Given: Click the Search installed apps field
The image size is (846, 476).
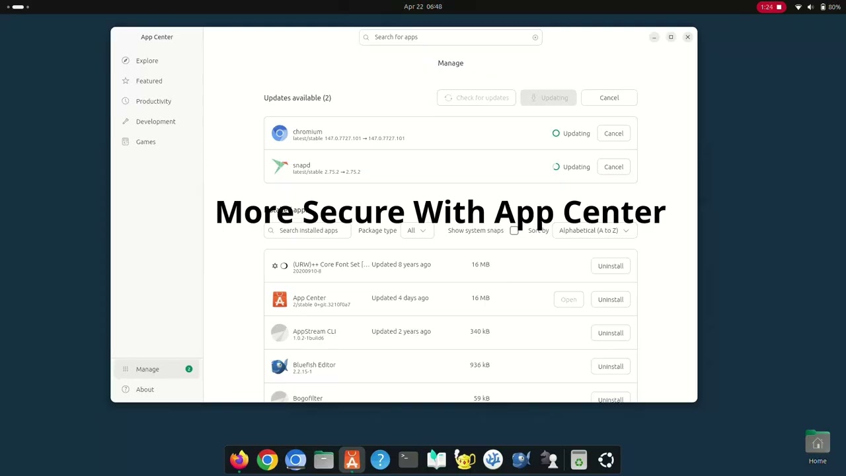Looking at the screenshot, I should 307,231.
